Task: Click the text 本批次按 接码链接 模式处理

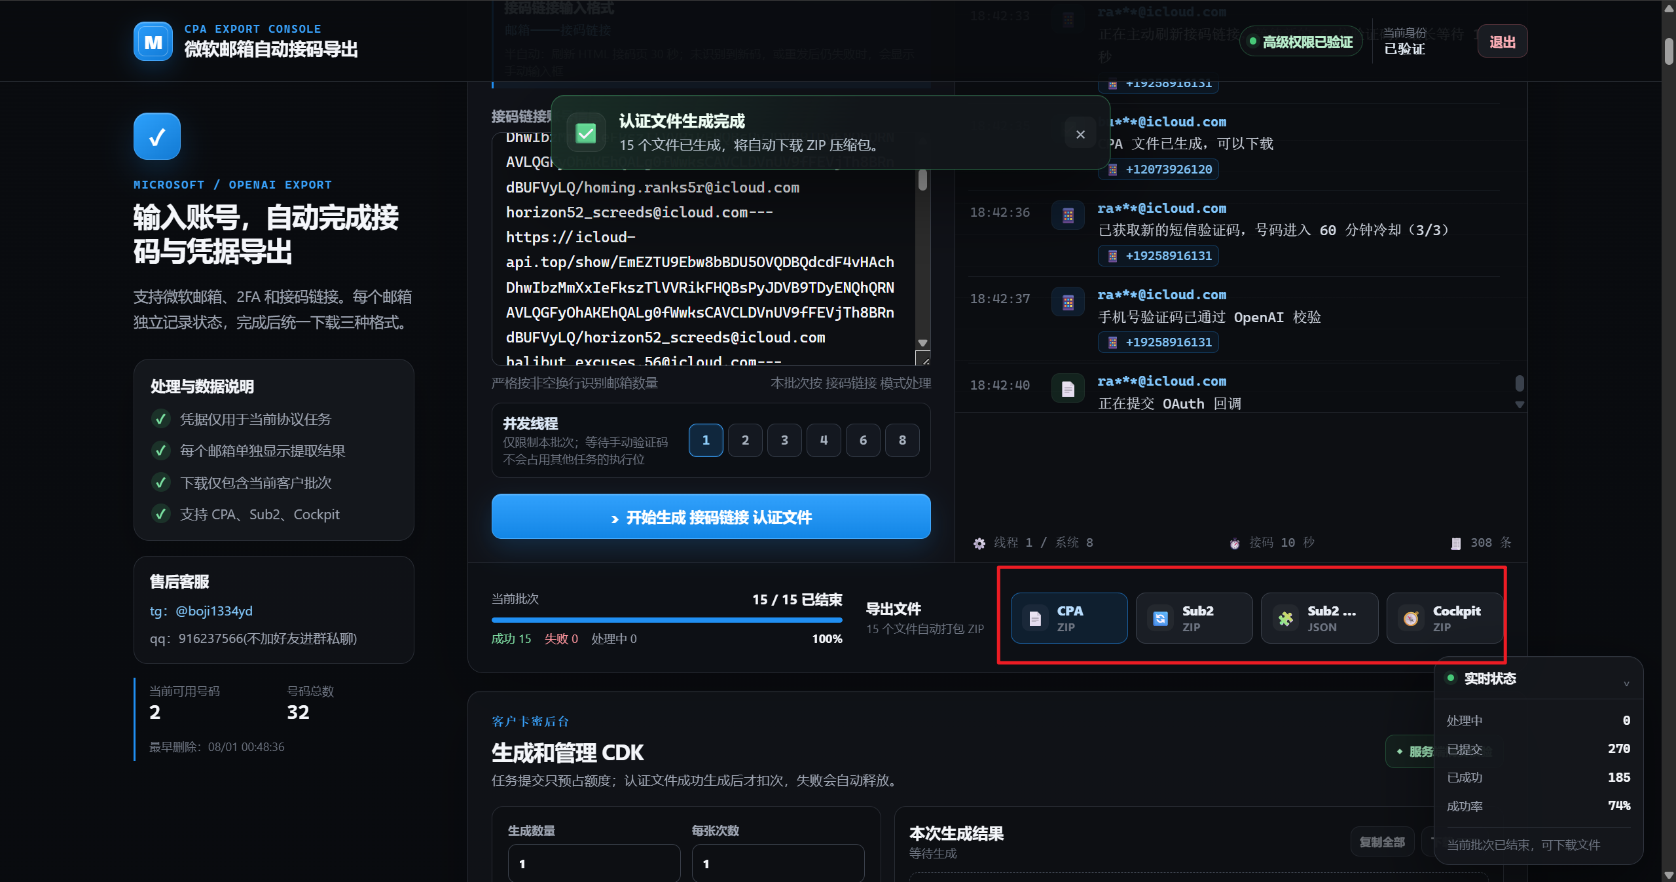Action: pyautogui.click(x=850, y=383)
